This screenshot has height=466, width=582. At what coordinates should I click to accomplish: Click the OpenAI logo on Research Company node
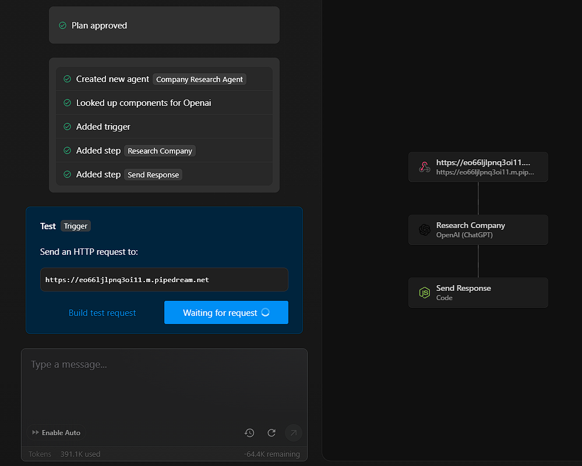425,230
